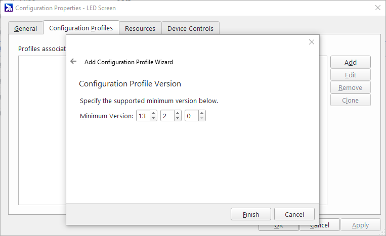
Task: Close the Add Configuration Profile Wizard dialog
Action: pos(312,42)
